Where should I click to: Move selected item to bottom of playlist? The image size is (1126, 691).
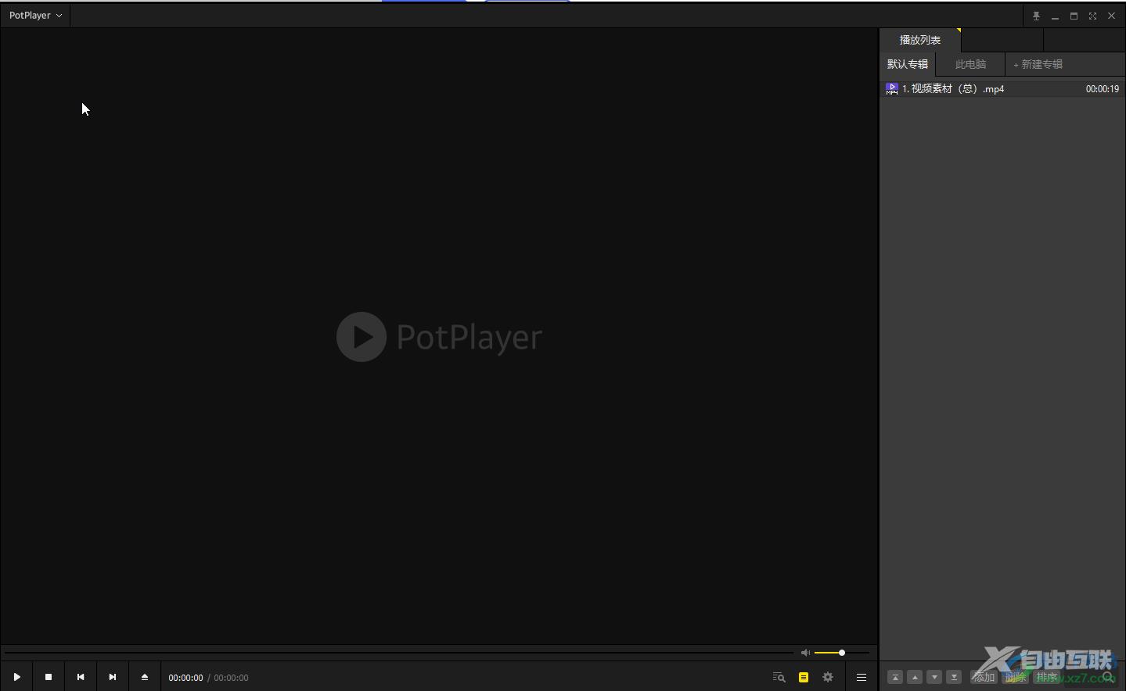point(954,677)
